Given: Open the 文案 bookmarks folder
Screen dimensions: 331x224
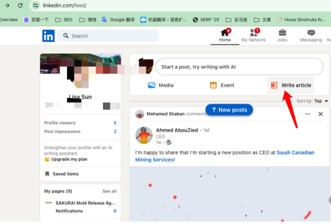Looking at the screenshot, I should tap(262, 20).
